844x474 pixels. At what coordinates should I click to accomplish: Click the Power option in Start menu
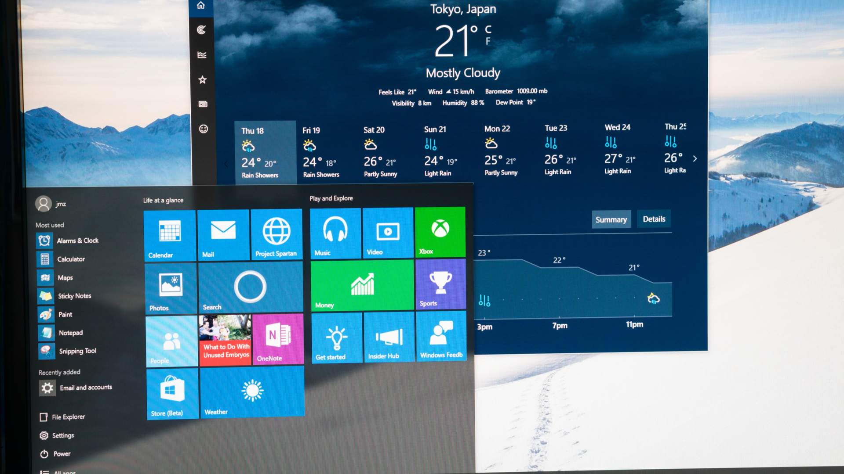(55, 454)
